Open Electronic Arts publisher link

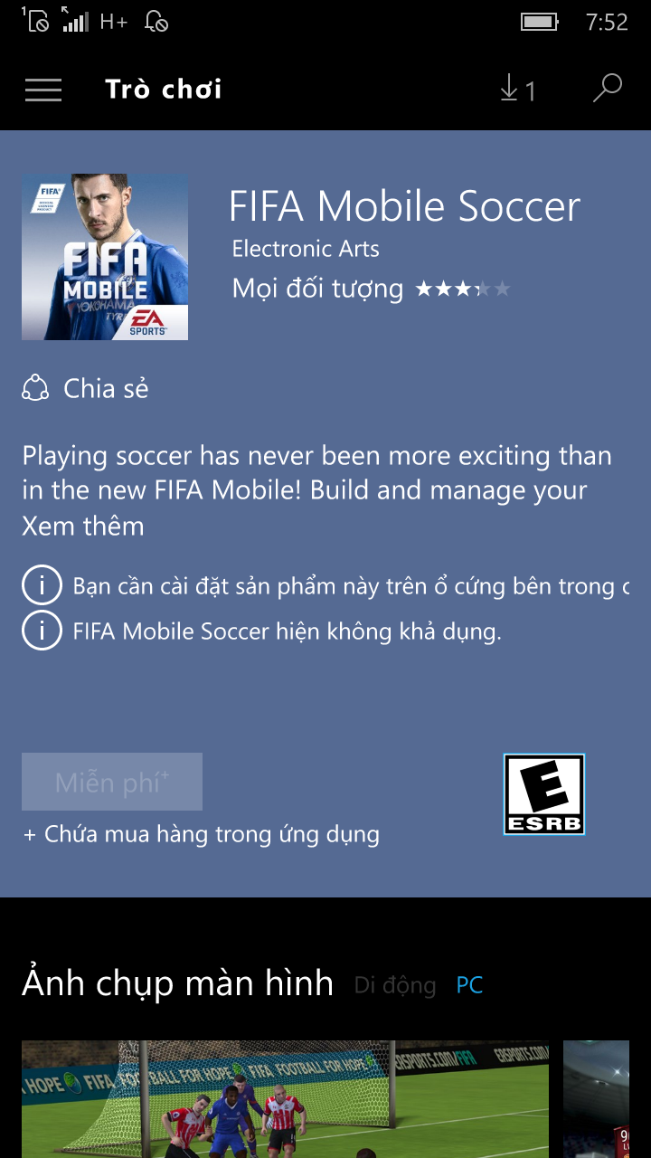click(306, 249)
